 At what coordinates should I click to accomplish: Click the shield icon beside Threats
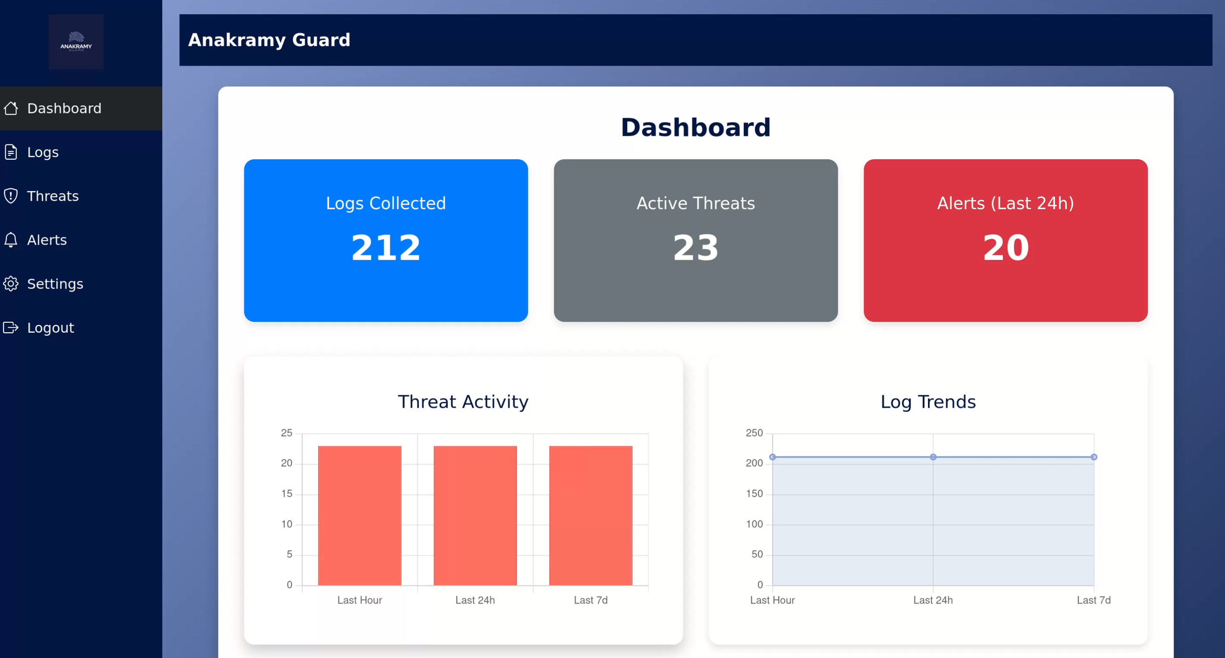coord(11,196)
